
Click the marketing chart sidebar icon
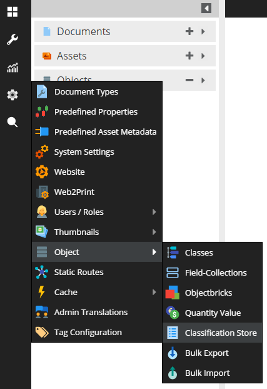[13, 68]
